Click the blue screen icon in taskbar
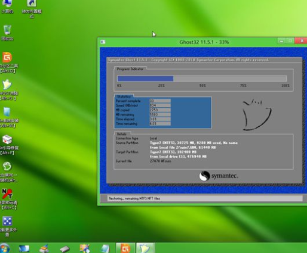 [x=24, y=248]
